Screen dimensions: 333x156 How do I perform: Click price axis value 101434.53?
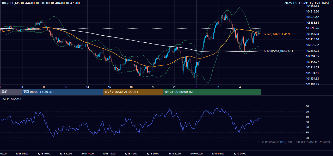(x=312, y=79)
